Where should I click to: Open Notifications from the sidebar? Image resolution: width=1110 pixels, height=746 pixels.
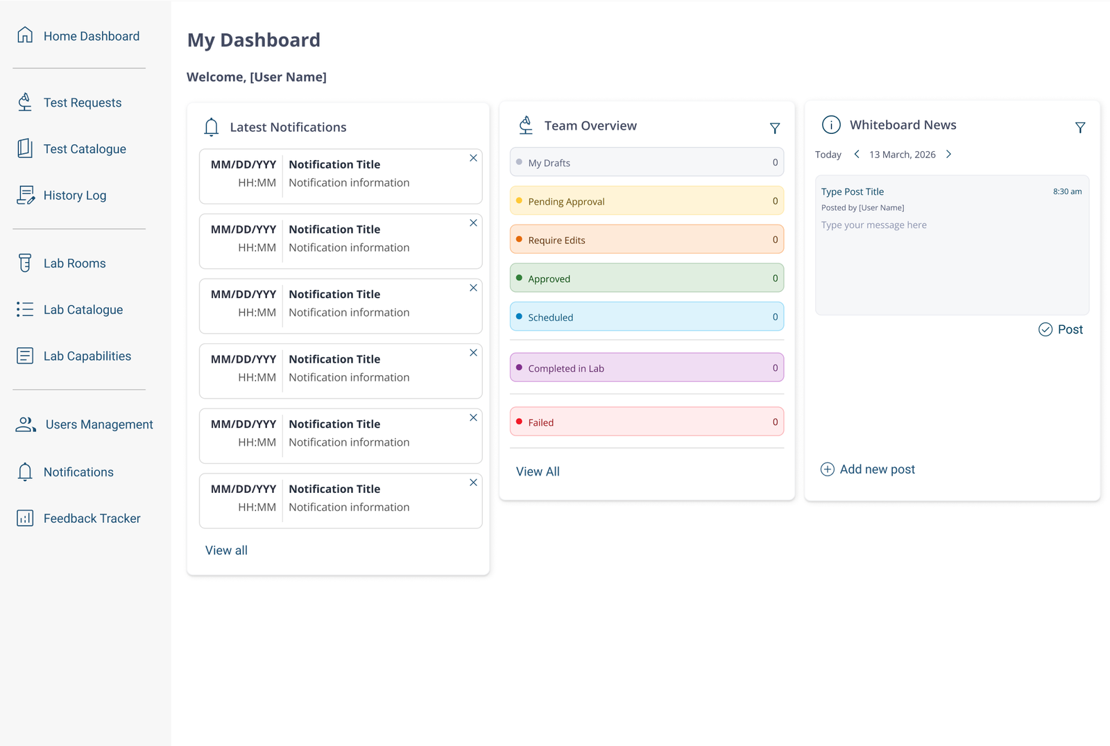pyautogui.click(x=78, y=472)
